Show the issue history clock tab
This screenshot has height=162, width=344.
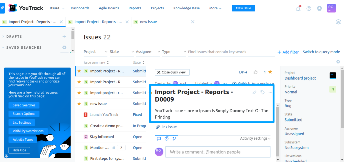(167, 138)
